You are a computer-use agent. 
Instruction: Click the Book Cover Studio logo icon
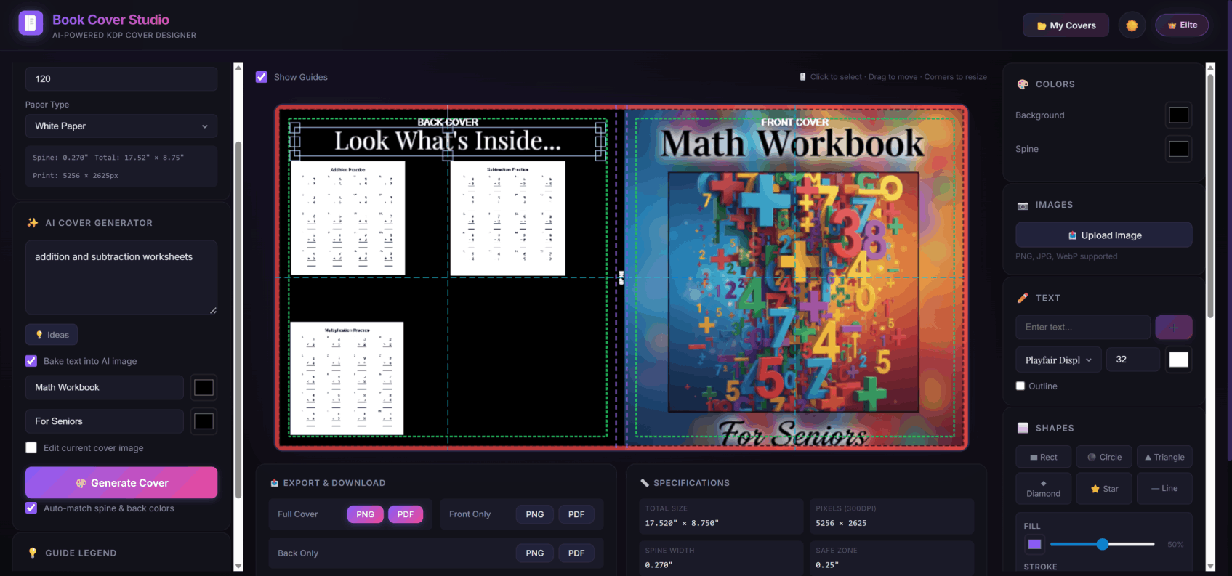31,23
